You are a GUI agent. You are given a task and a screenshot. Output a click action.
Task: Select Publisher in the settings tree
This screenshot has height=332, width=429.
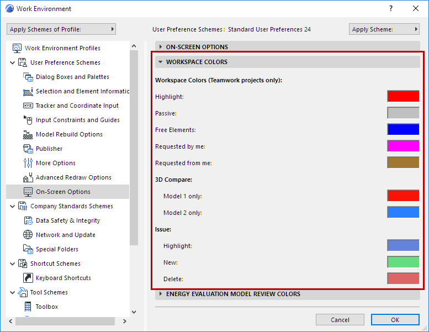[49, 149]
